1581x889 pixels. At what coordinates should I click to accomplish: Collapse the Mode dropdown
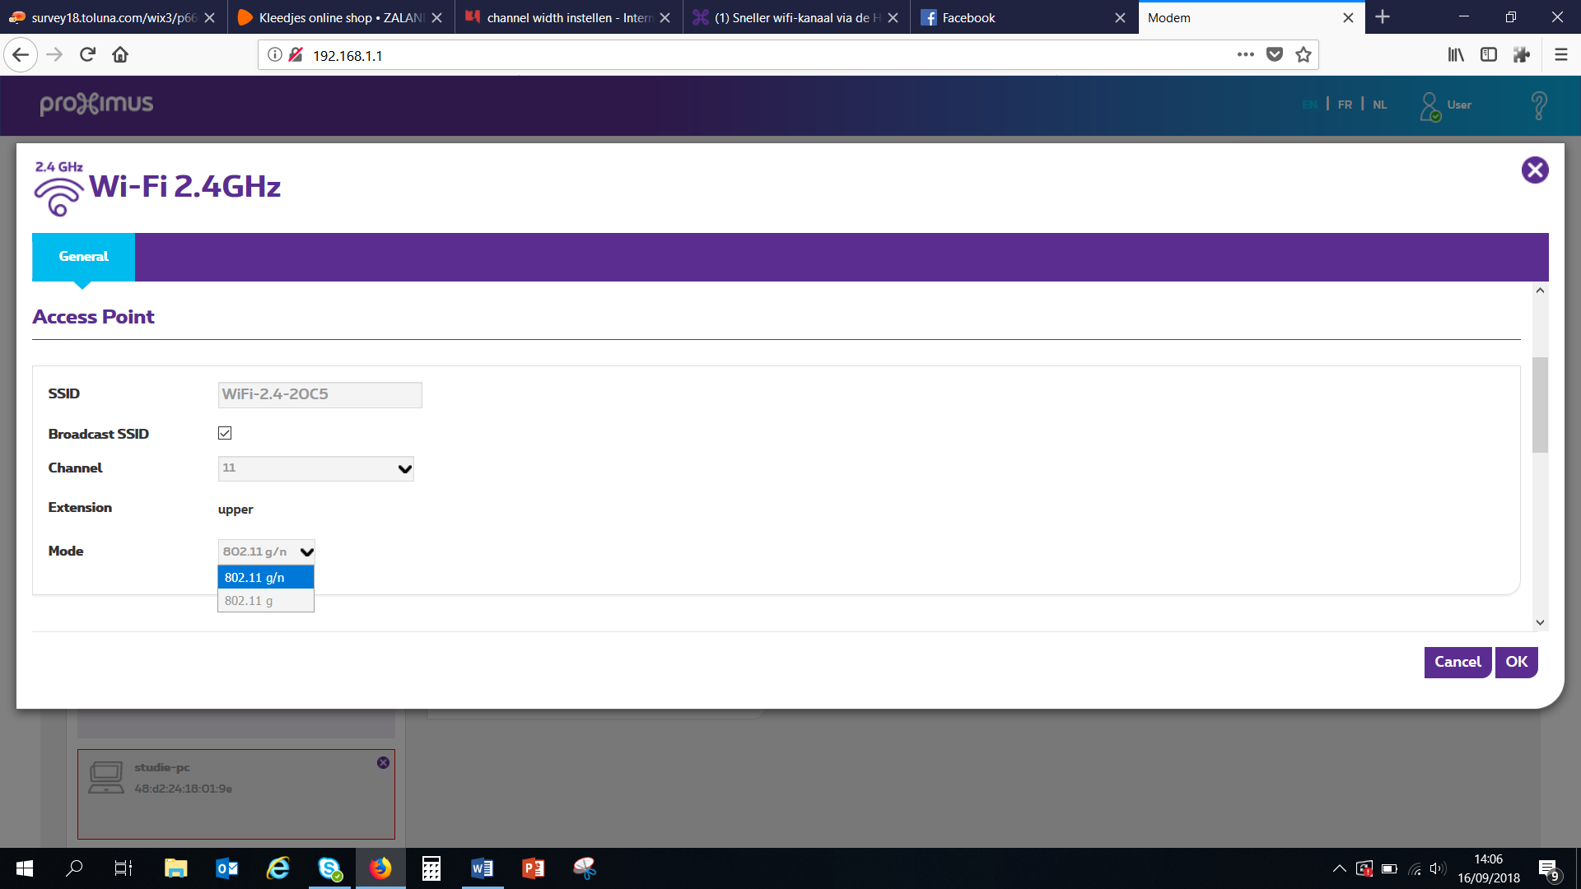coord(266,552)
